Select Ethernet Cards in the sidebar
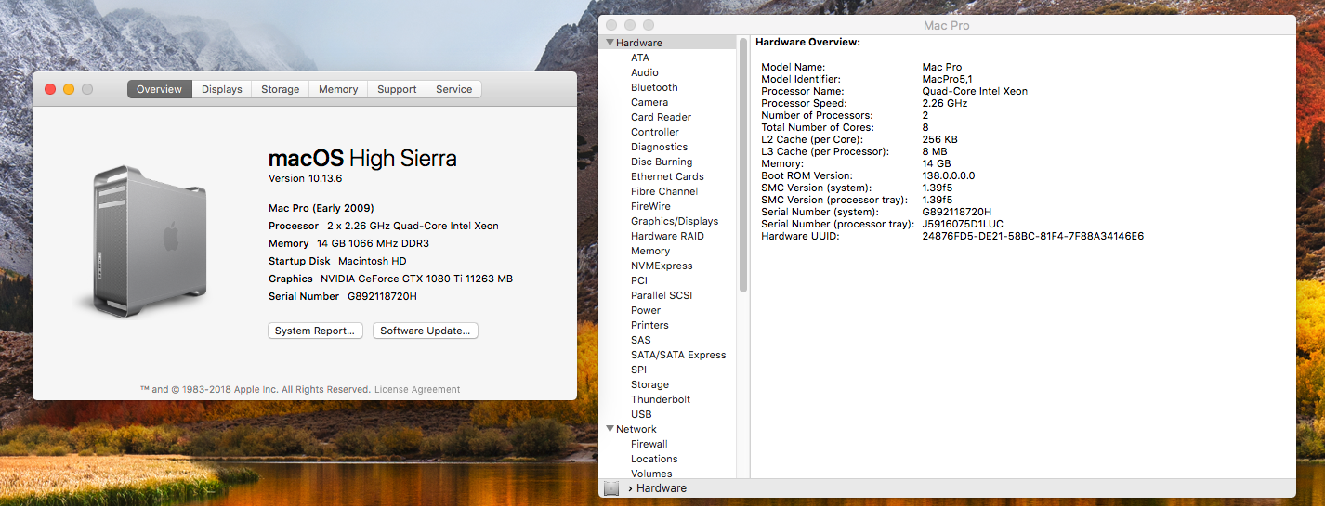The image size is (1325, 506). 667,176
